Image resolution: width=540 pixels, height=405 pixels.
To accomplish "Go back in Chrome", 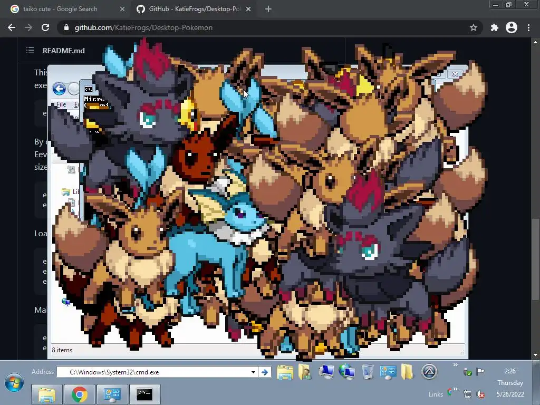I will coord(12,27).
